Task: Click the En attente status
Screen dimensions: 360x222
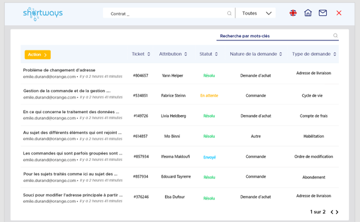Action: [209, 95]
